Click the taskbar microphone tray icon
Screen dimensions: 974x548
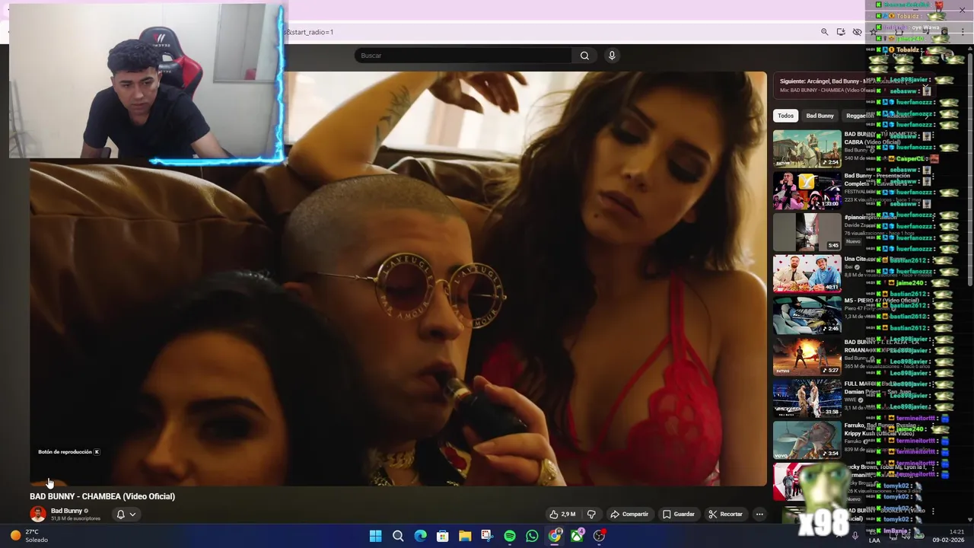(x=855, y=536)
